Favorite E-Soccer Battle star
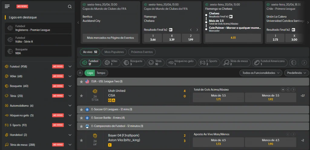 coord(81,118)
